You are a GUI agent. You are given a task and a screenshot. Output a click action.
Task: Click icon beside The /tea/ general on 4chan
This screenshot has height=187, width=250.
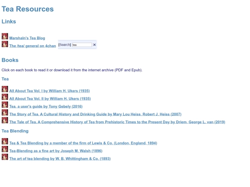click(5, 44)
